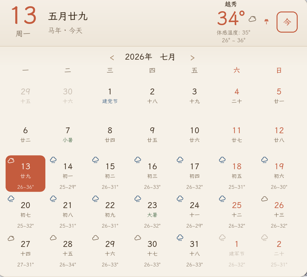307x277 pixels.
Task: Click the rain icon on July 20
Action: click(x=11, y=199)
